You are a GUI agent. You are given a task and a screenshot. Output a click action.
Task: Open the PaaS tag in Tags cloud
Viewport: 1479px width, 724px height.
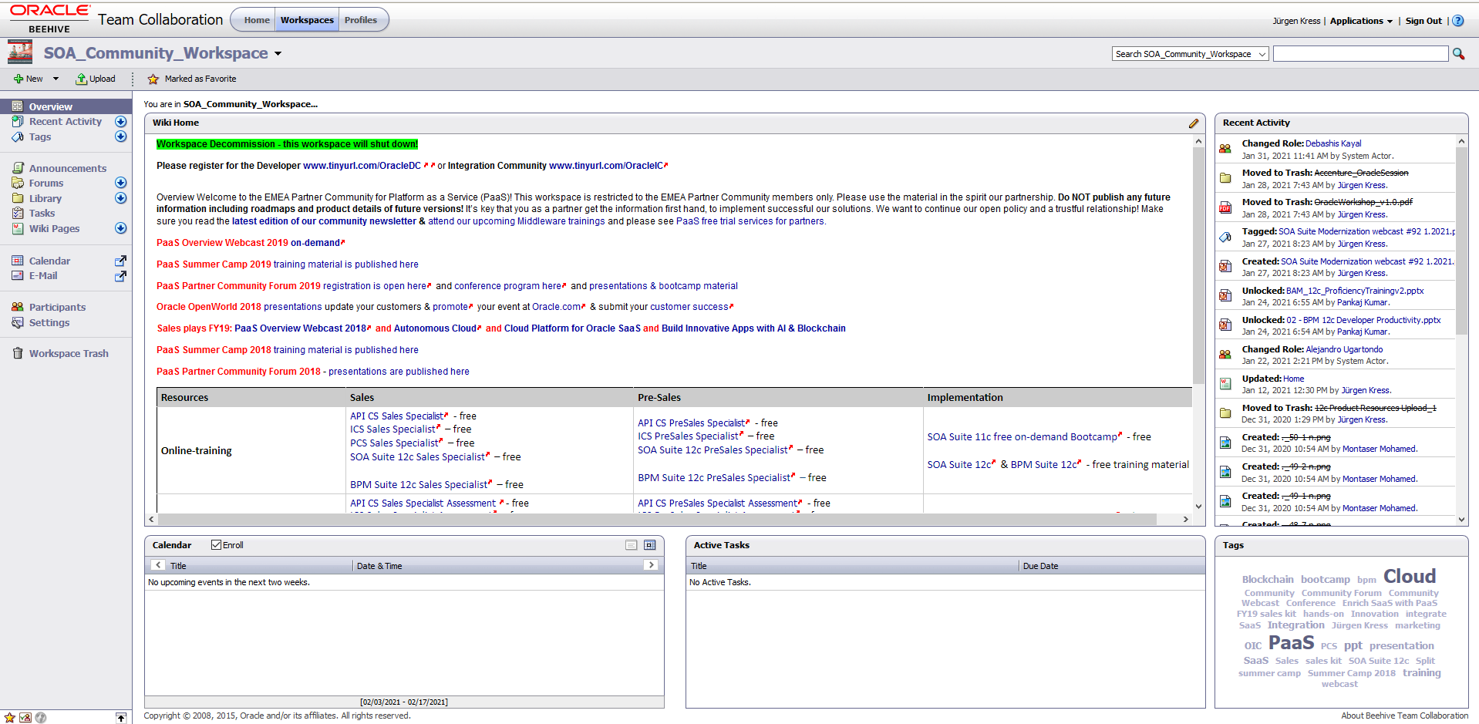(1291, 643)
